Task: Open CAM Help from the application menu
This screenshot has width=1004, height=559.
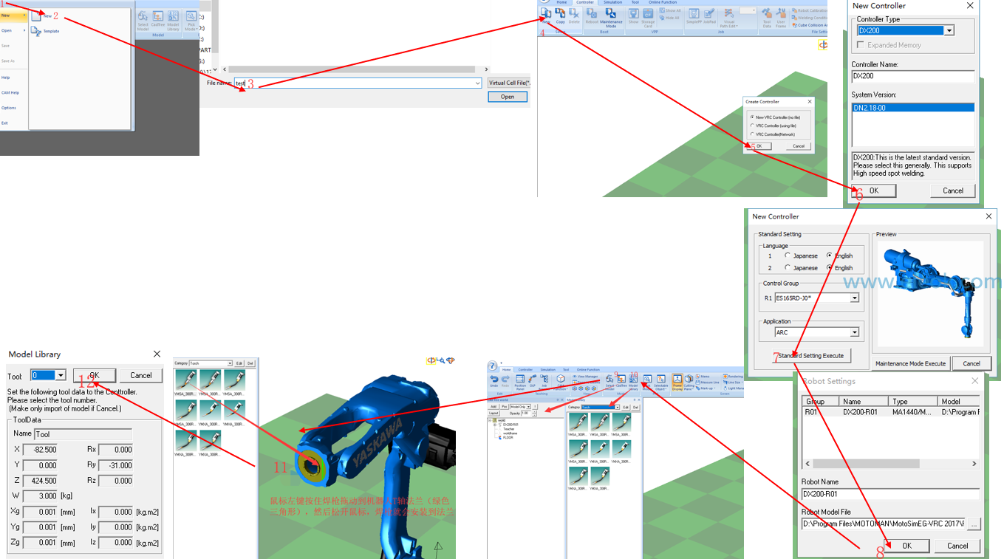Action: 10,92
